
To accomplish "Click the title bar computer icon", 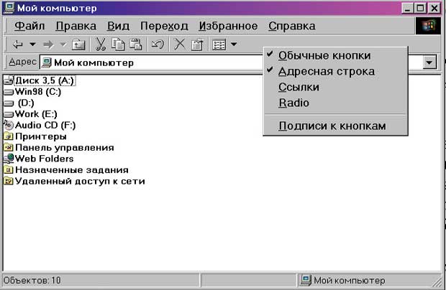I will (9, 8).
